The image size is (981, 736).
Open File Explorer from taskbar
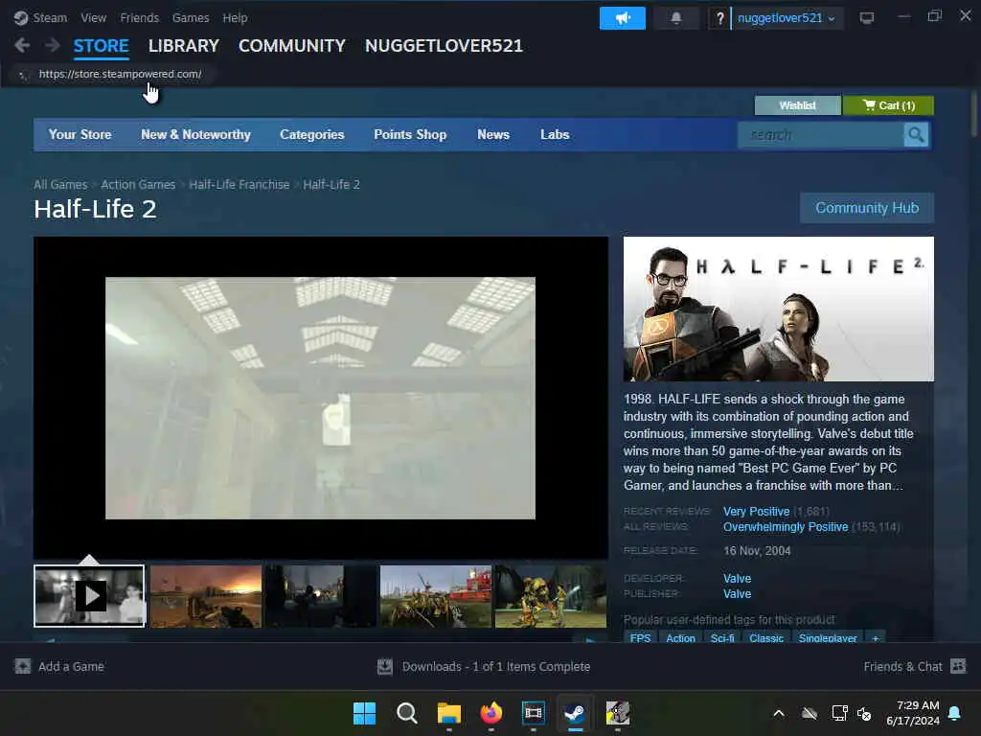pyautogui.click(x=448, y=713)
